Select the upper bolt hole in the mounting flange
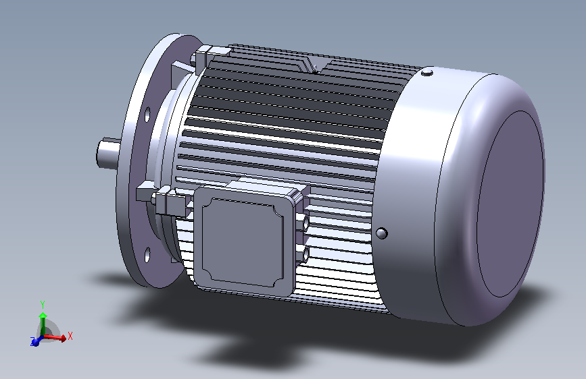This screenshot has width=586, height=379. 147,115
